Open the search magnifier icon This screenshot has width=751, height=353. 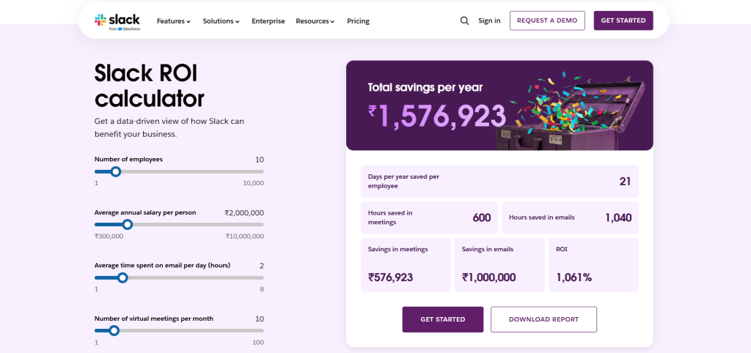[464, 21]
